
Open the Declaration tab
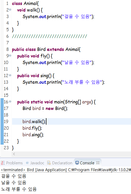tap(60, 163)
